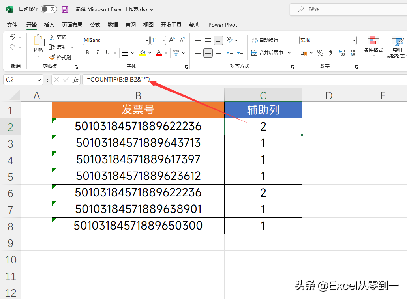Open the 数据 (Data) ribbon tab
The width and height of the screenshot is (407, 299).
click(x=113, y=25)
